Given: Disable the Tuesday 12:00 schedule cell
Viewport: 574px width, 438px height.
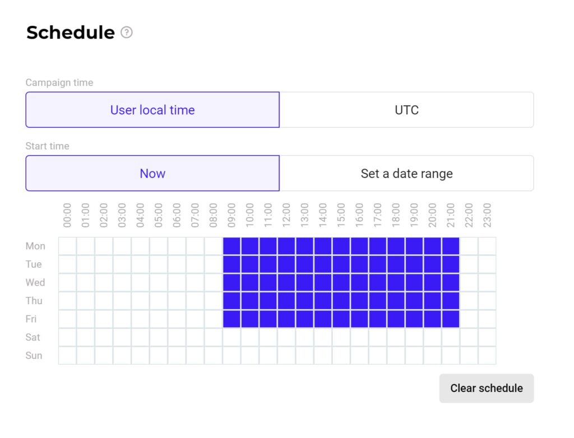Looking at the screenshot, I should pyautogui.click(x=286, y=264).
